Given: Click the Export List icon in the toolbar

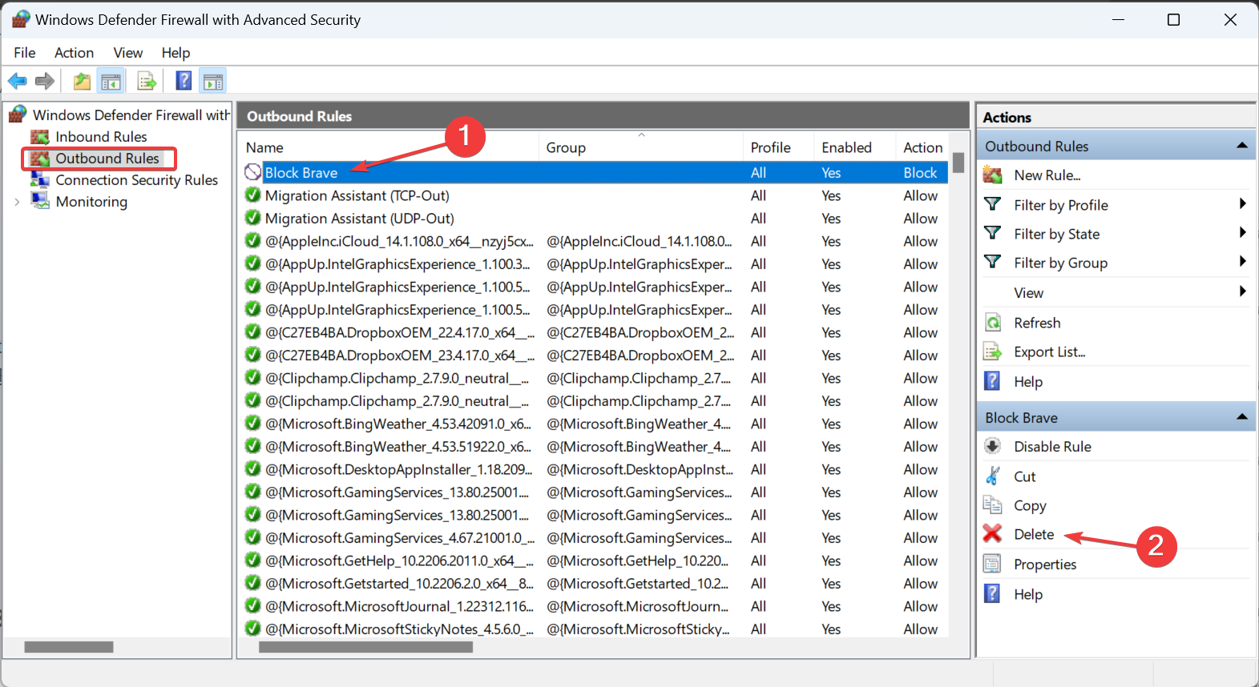Looking at the screenshot, I should pos(147,81).
